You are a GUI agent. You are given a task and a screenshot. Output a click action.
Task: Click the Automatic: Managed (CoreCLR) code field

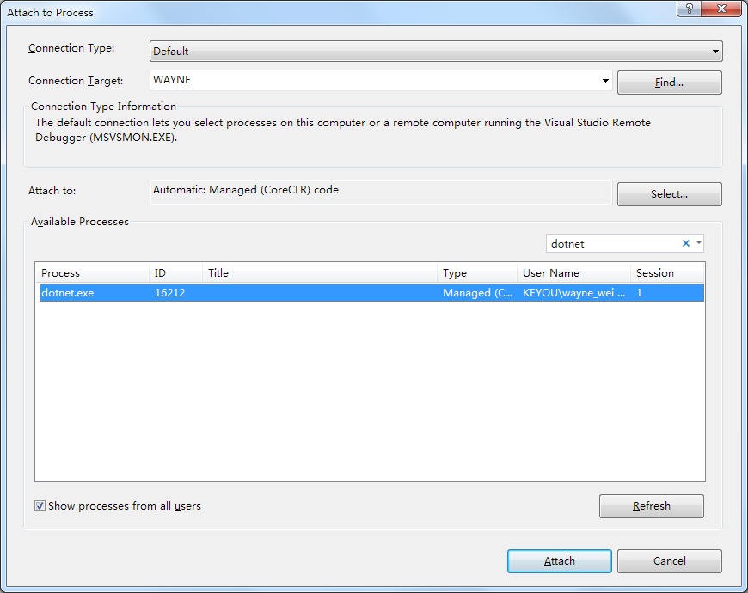(381, 193)
